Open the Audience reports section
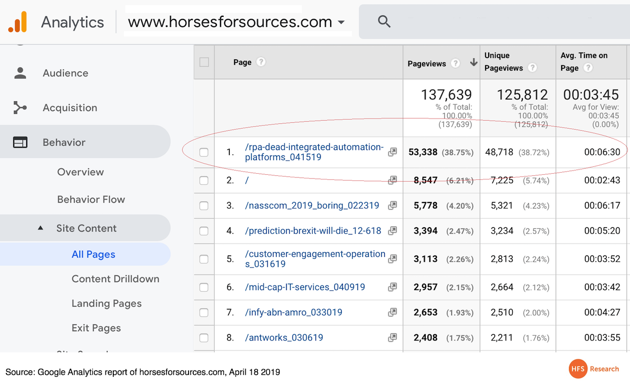This screenshot has height=383, width=630. pyautogui.click(x=65, y=73)
